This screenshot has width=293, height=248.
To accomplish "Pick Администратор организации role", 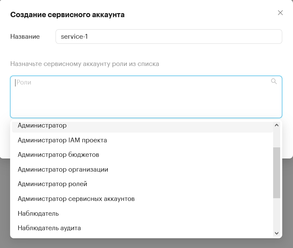I will [x=142, y=169].
